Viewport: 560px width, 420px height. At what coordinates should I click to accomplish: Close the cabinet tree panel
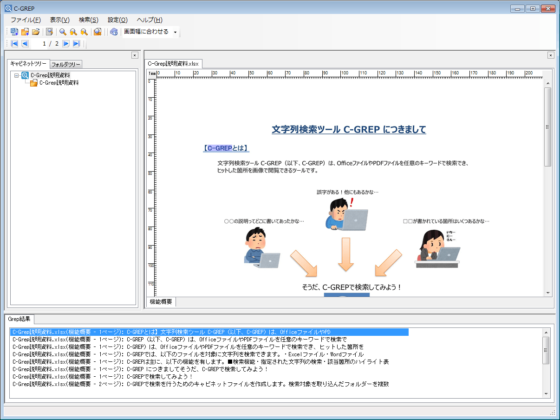[134, 55]
